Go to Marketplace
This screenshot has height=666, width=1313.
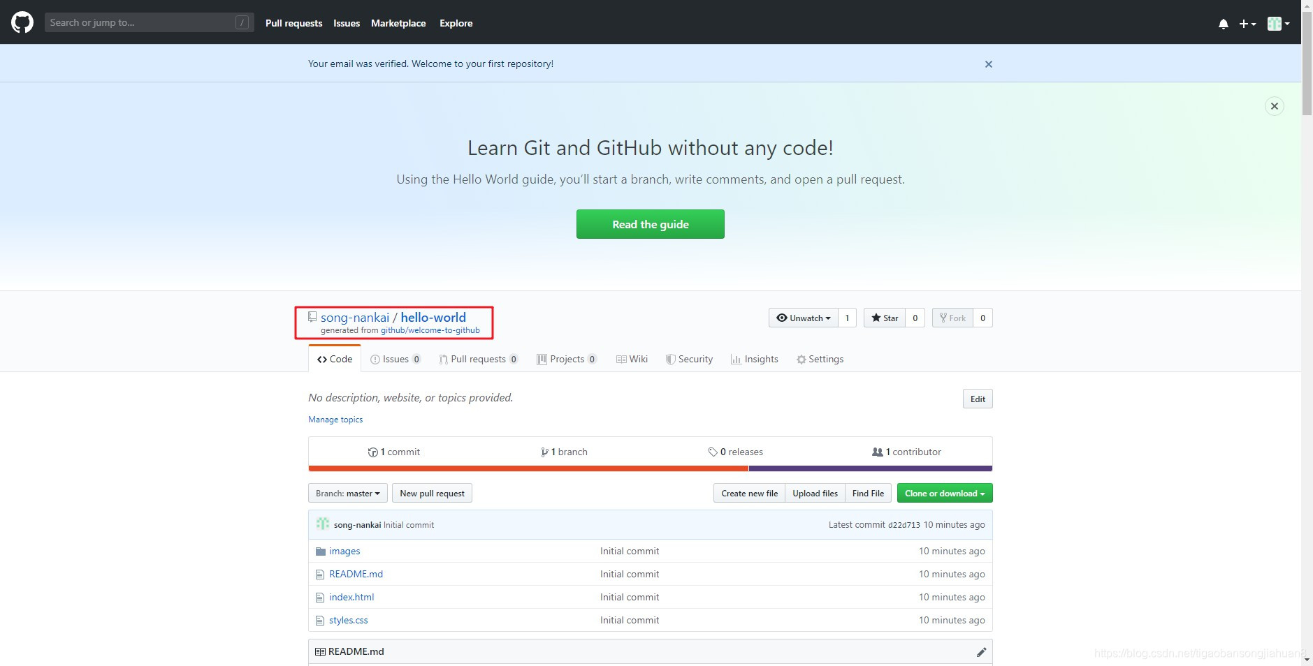tap(398, 23)
